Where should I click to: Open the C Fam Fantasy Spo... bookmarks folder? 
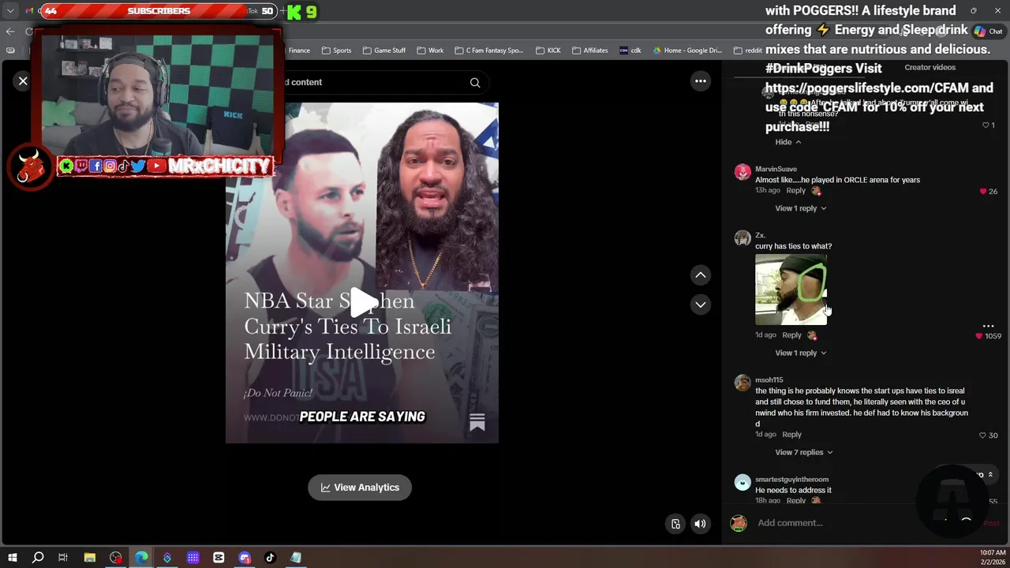488,50
